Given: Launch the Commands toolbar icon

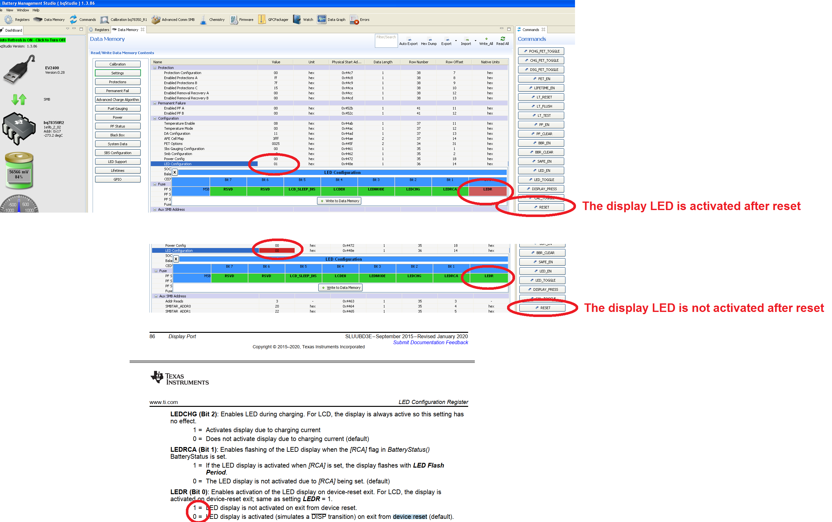Looking at the screenshot, I should [73, 20].
